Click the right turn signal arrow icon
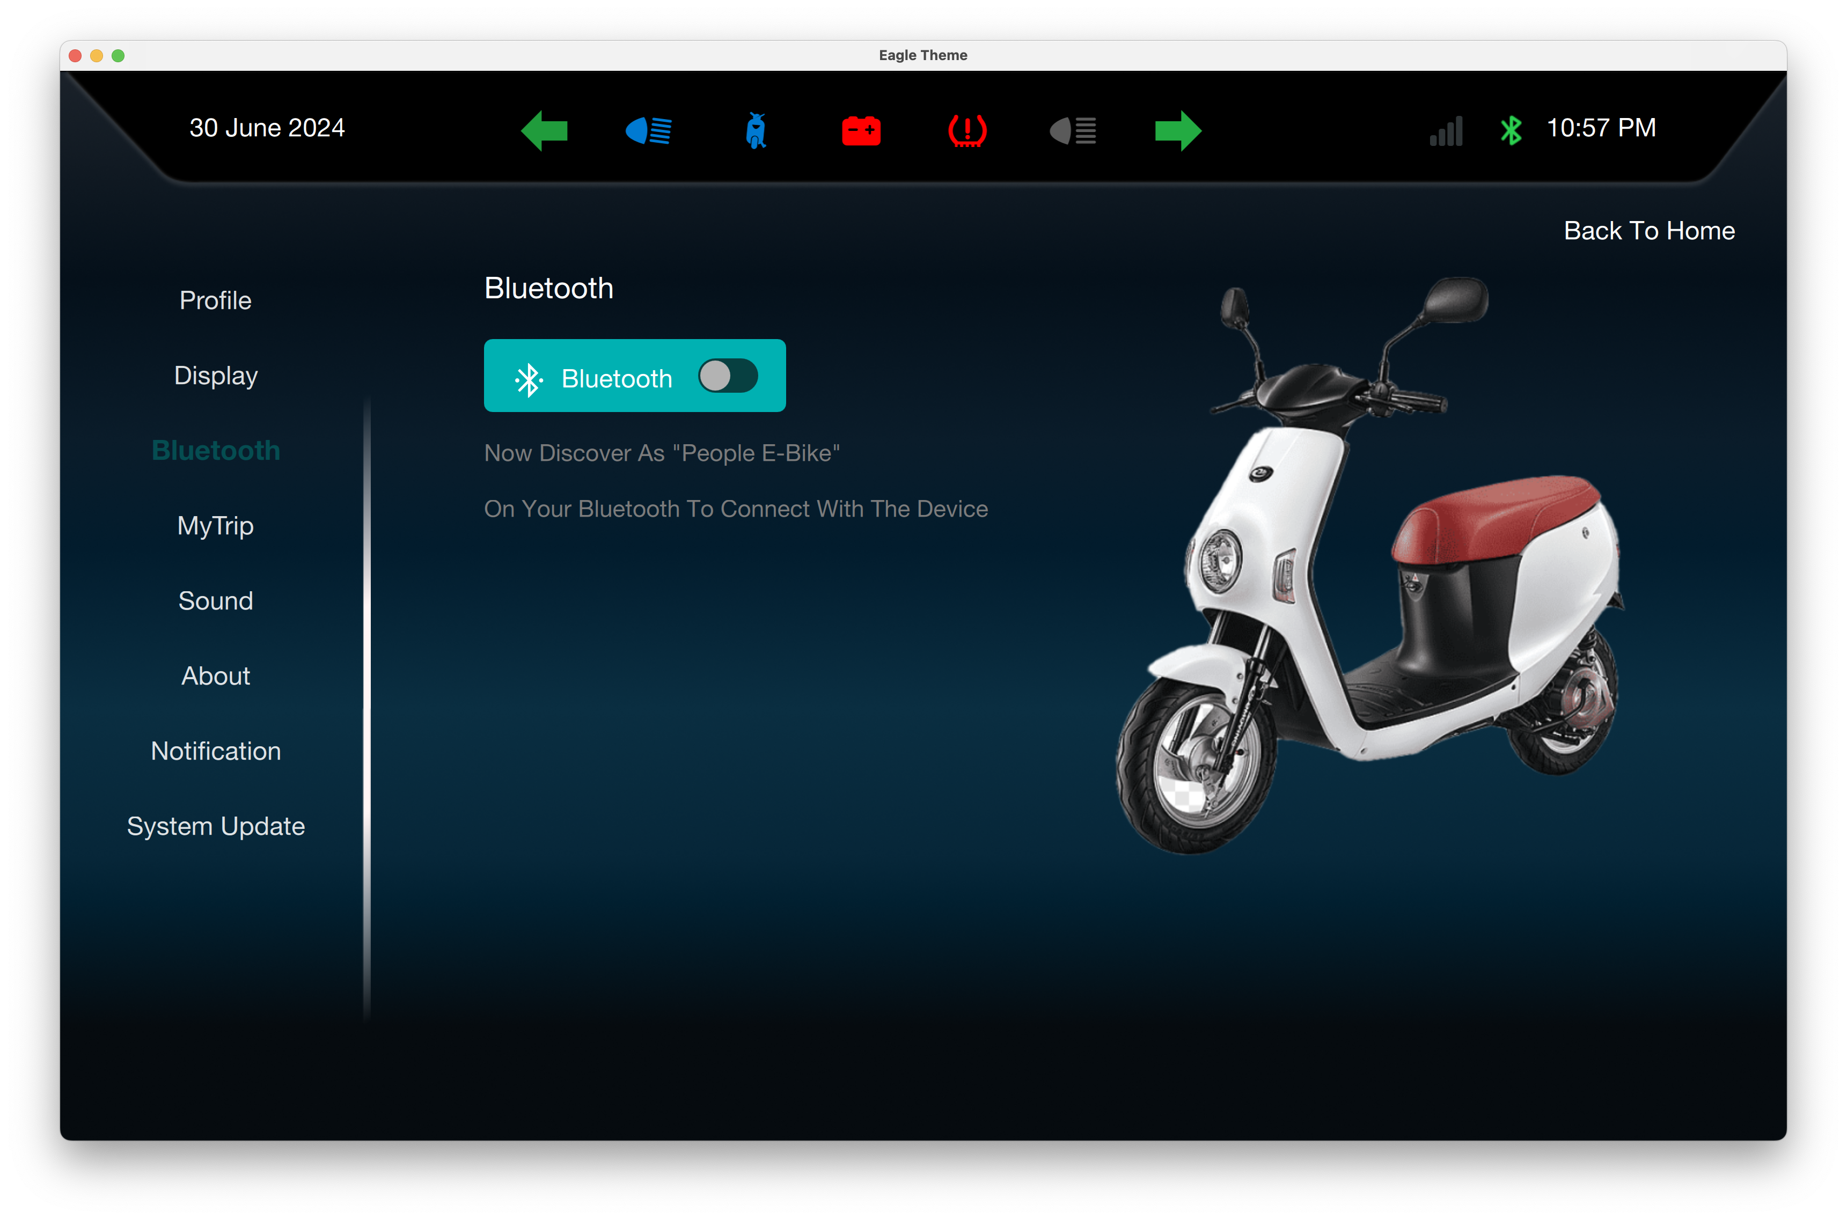The width and height of the screenshot is (1847, 1220). click(1179, 130)
